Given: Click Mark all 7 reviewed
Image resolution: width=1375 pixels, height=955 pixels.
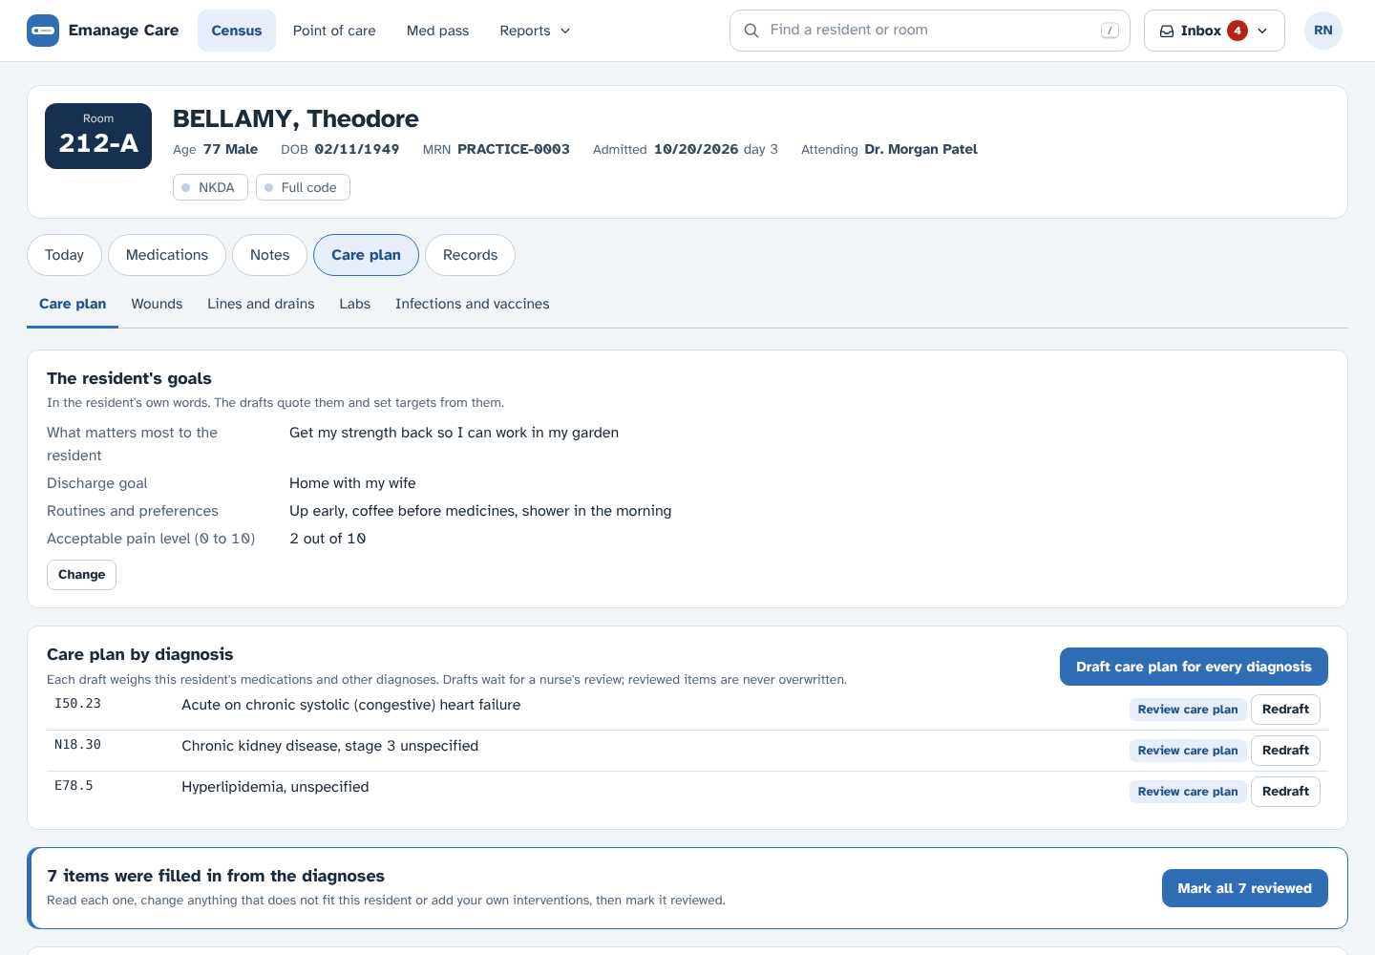Looking at the screenshot, I should coord(1245,888).
